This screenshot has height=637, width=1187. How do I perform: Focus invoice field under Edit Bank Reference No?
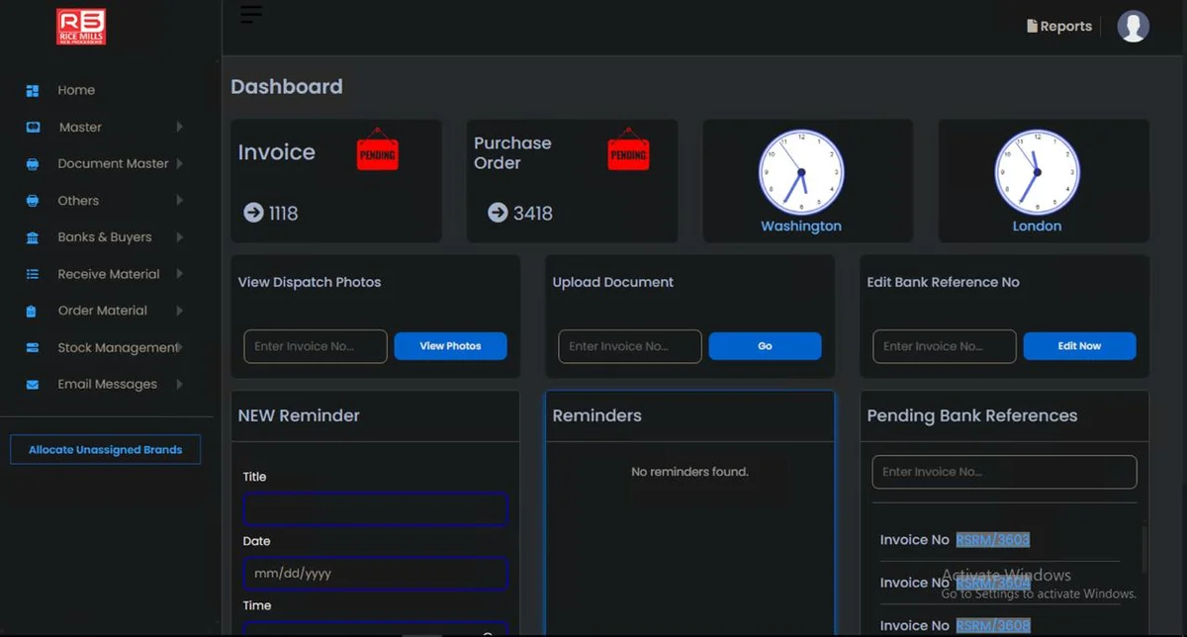(945, 346)
